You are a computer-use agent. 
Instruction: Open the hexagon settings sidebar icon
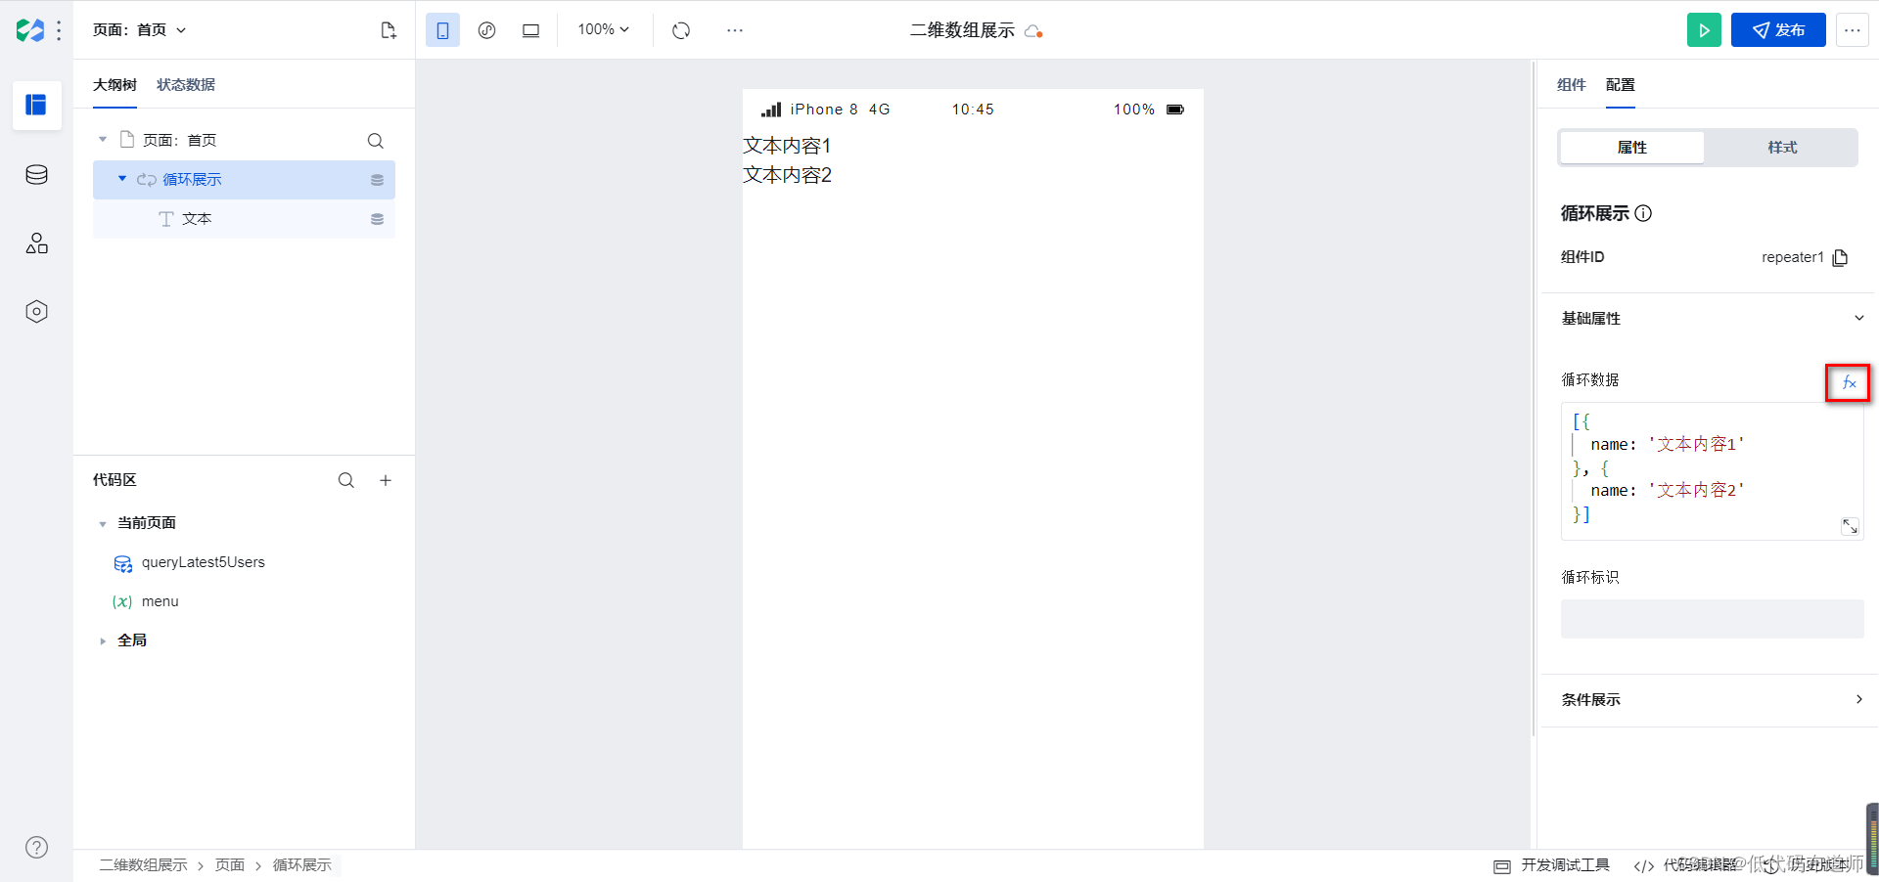click(x=36, y=312)
